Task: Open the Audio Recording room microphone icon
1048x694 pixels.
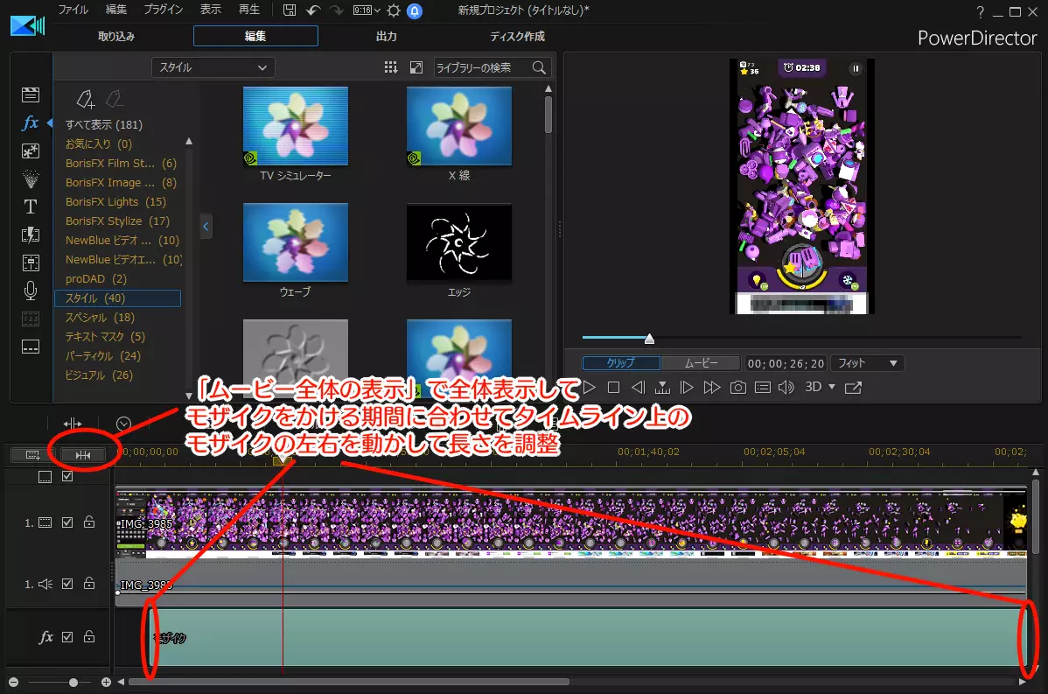Action: pyautogui.click(x=31, y=291)
